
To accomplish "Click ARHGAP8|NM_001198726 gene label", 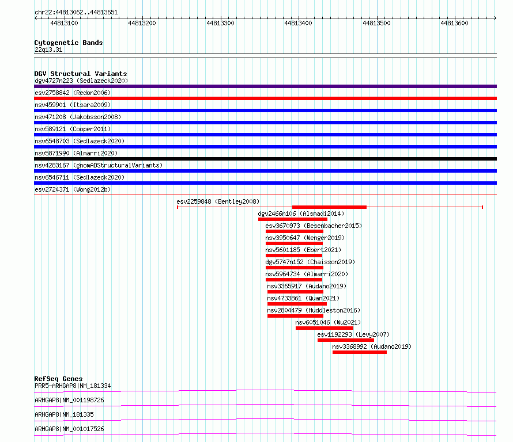I will 69,400.
